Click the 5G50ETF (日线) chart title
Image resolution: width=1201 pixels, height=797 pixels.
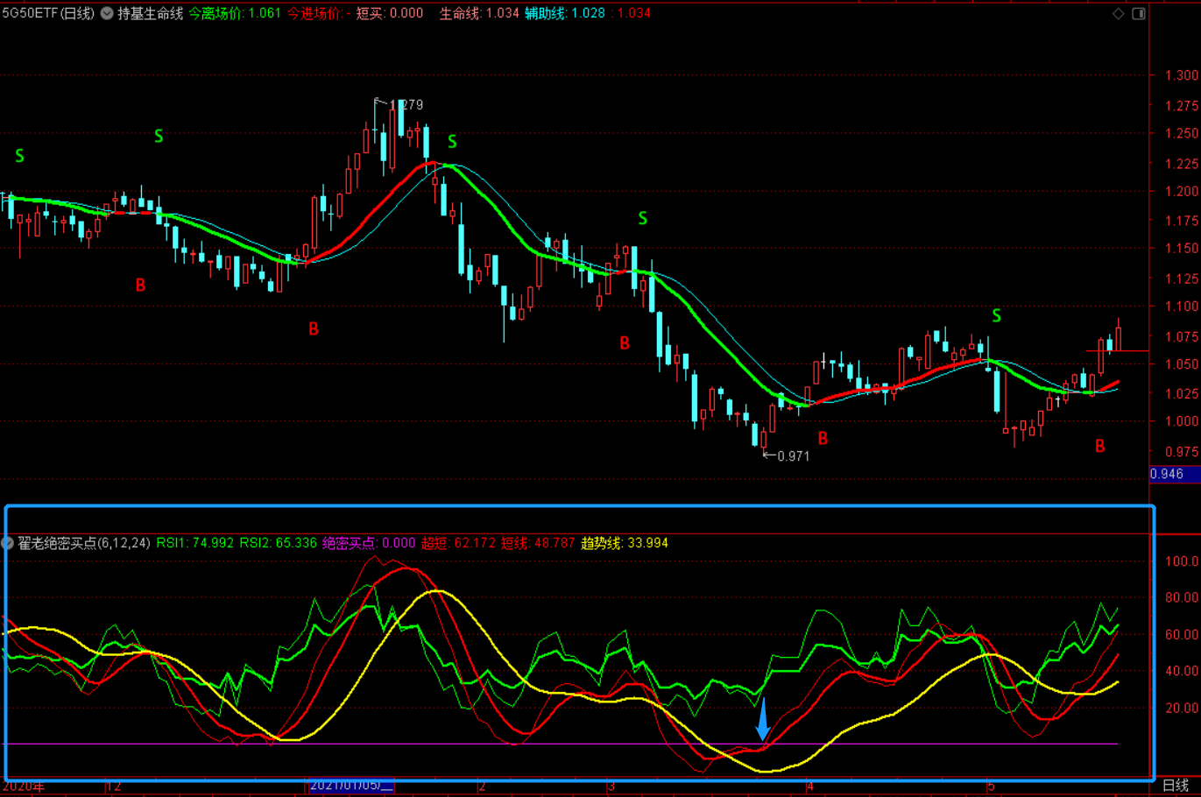coord(48,13)
